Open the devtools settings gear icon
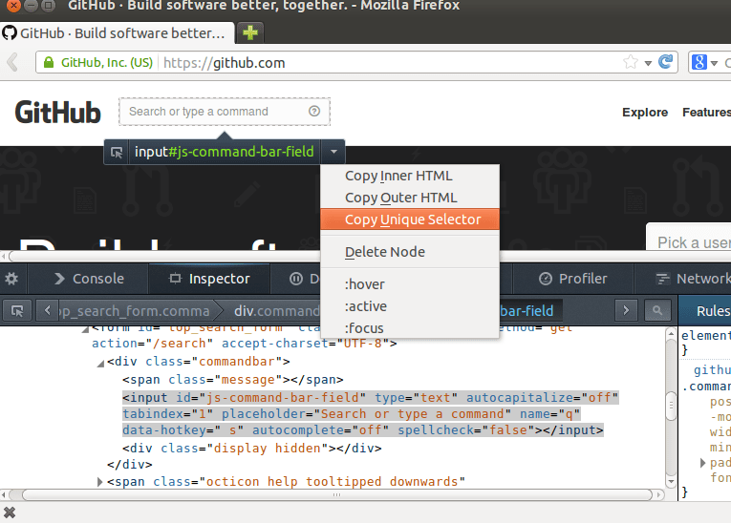The image size is (731, 523). point(11,279)
